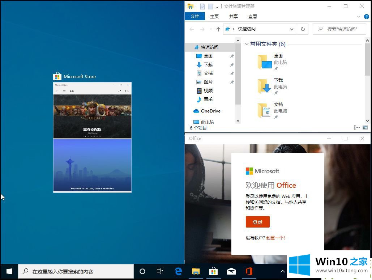
Task: Open Explorer help question mark icon
Action: (x=366, y=17)
